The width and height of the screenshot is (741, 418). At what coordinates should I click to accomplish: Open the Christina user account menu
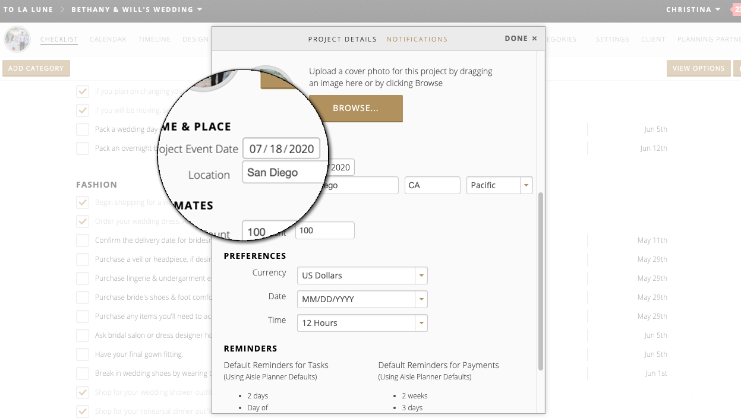pos(693,9)
